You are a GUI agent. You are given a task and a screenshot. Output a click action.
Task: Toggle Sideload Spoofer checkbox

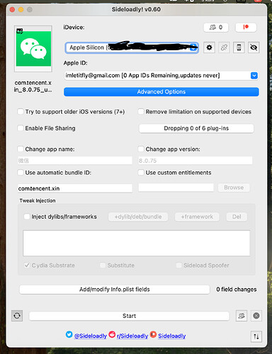pyautogui.click(x=179, y=265)
